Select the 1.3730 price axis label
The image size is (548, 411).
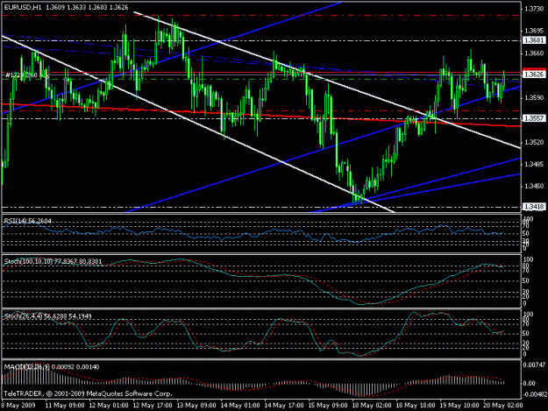point(534,9)
